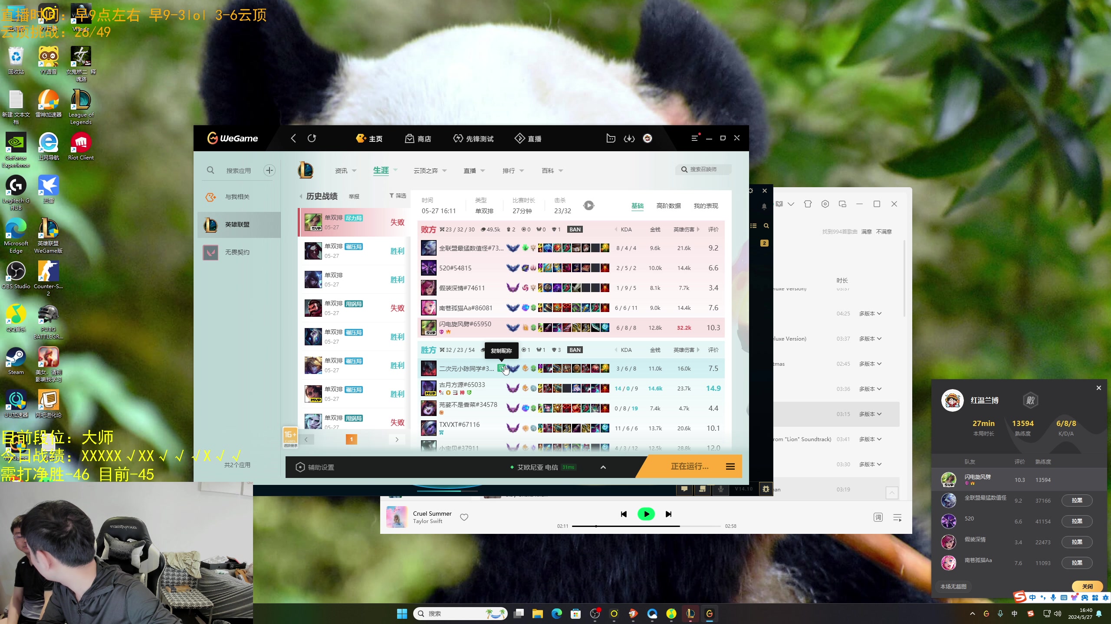The height and width of the screenshot is (624, 1111).
Task: Open Windows Start menu
Action: pyautogui.click(x=402, y=614)
